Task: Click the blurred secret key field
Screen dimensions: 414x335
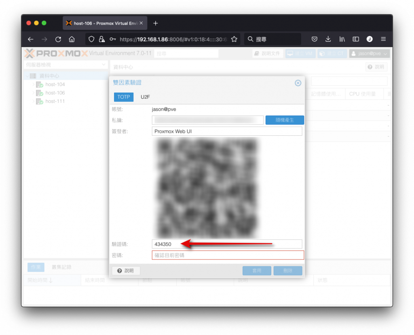Action: tap(207, 120)
